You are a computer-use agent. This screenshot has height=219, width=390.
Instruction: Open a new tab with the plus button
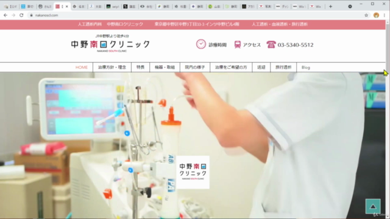pos(330,7)
